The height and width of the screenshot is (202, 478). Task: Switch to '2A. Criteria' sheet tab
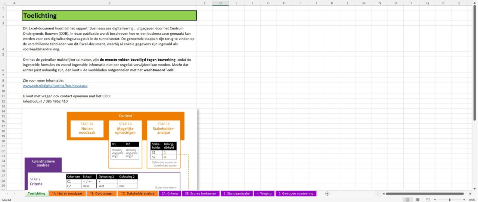pos(170,193)
